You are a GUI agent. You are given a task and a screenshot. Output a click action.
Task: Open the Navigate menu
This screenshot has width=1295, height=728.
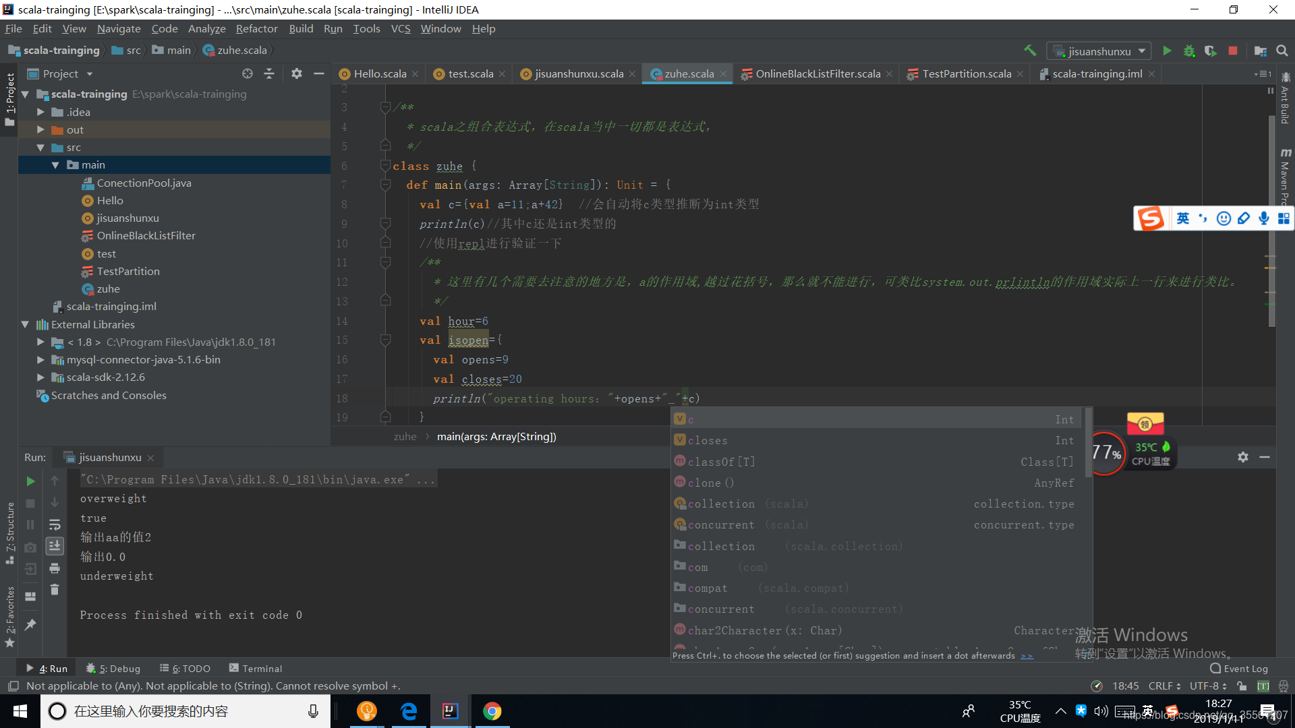point(119,28)
